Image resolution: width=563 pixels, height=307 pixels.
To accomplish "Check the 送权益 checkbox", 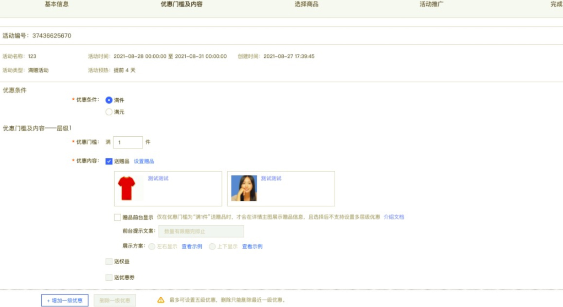I will [109, 262].
